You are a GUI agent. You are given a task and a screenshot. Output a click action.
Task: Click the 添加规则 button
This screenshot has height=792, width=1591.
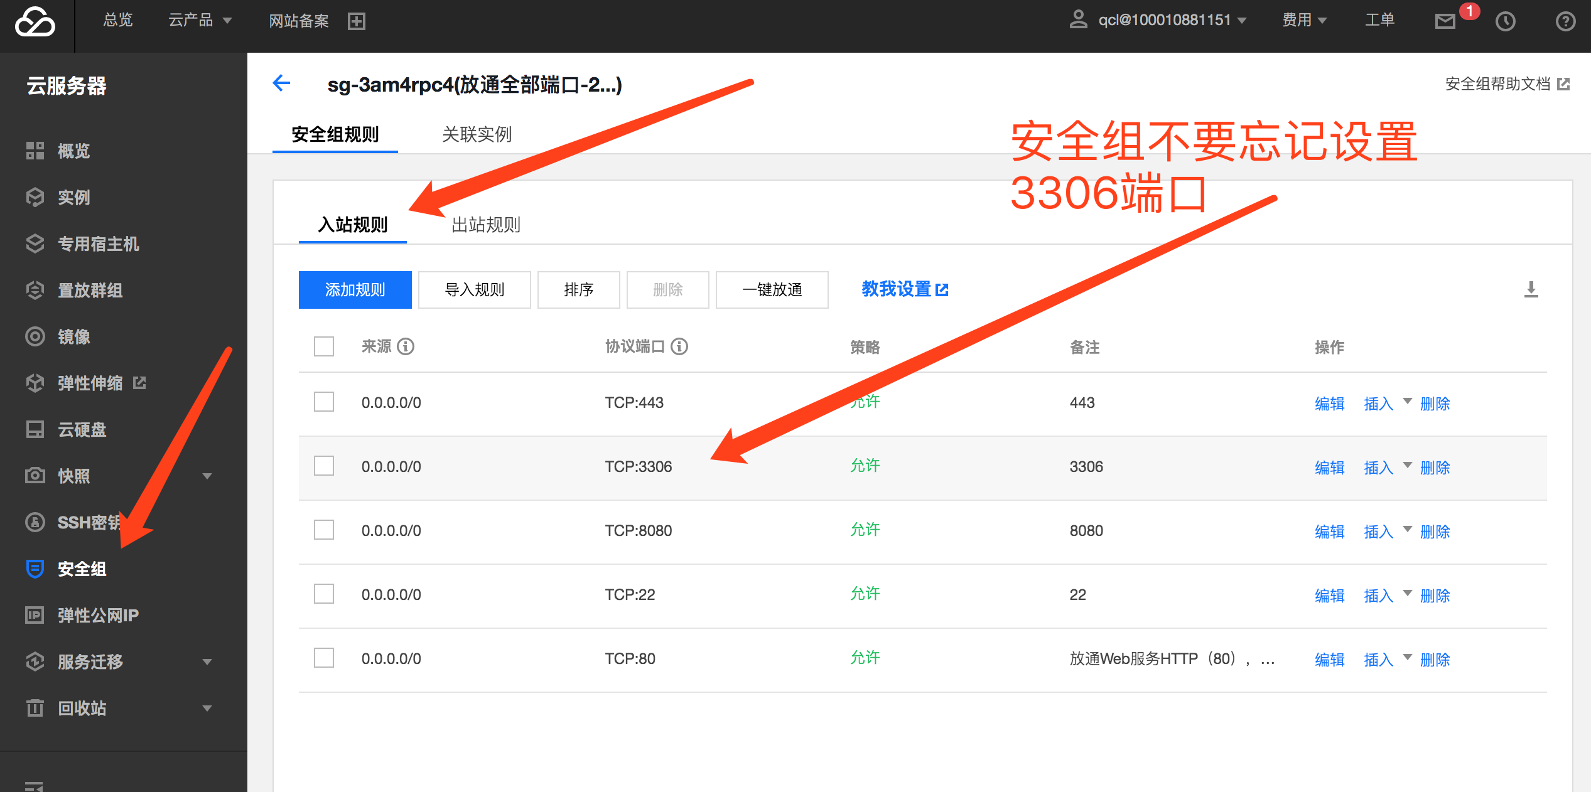(355, 290)
